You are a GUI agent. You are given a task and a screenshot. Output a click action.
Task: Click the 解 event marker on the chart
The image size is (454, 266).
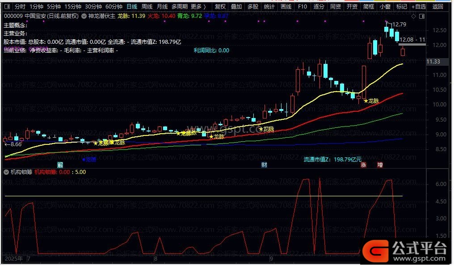click(60, 165)
